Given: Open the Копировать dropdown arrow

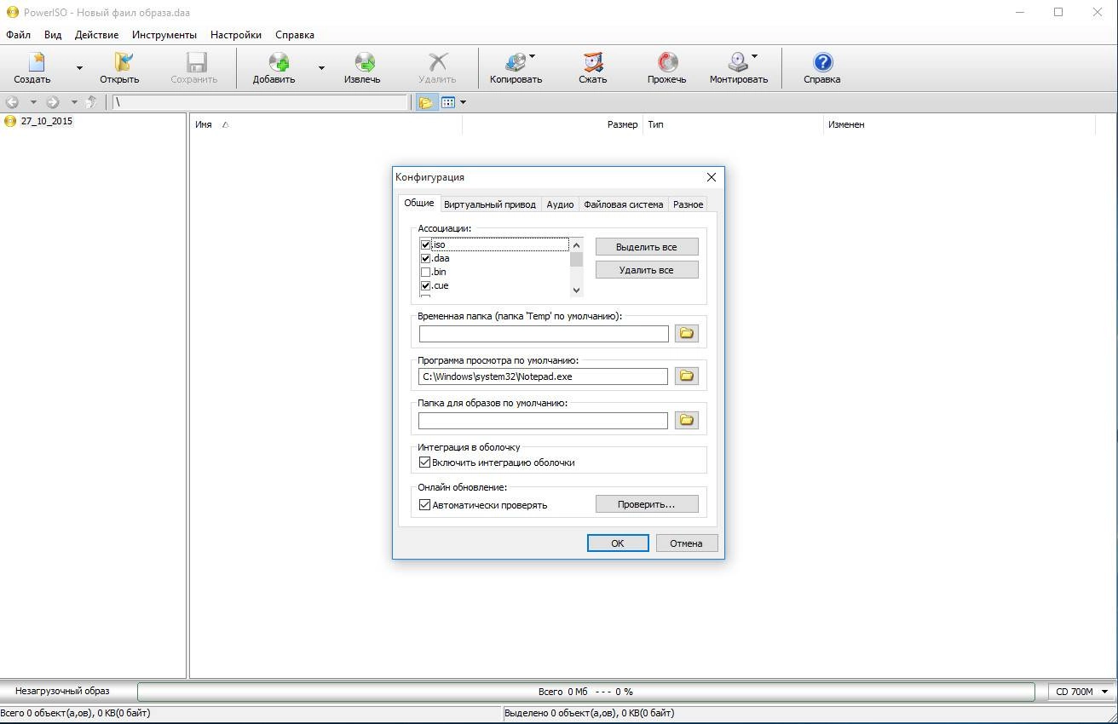Looking at the screenshot, I should 533,57.
